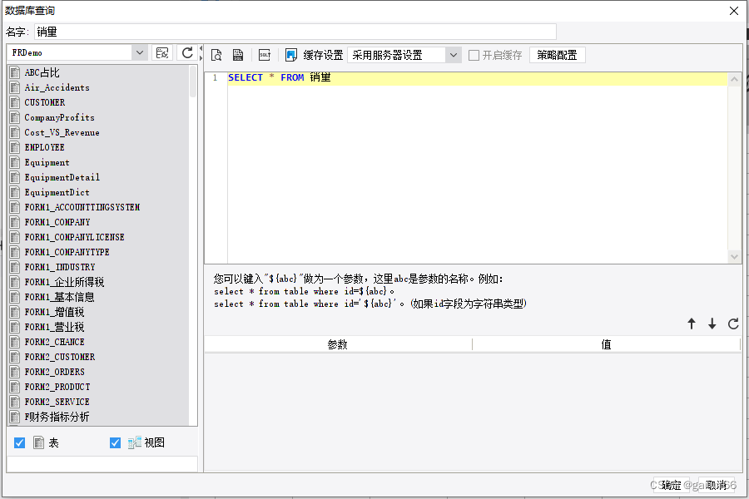Move the parameter up with arrow
The height and width of the screenshot is (499, 749).
click(x=692, y=324)
